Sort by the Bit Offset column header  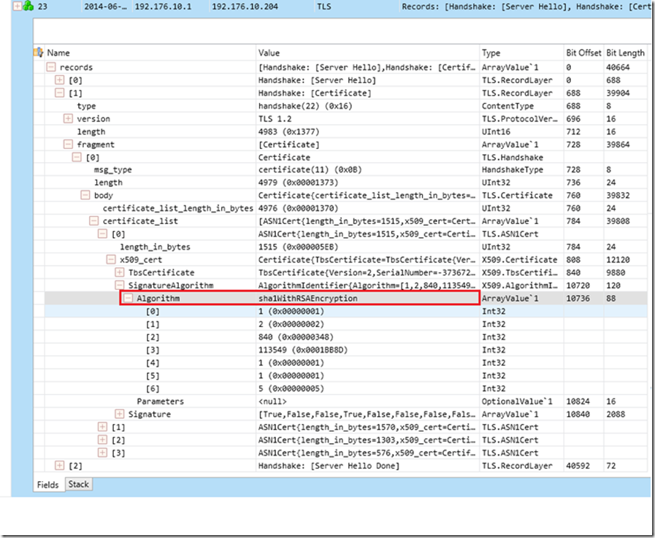[583, 53]
